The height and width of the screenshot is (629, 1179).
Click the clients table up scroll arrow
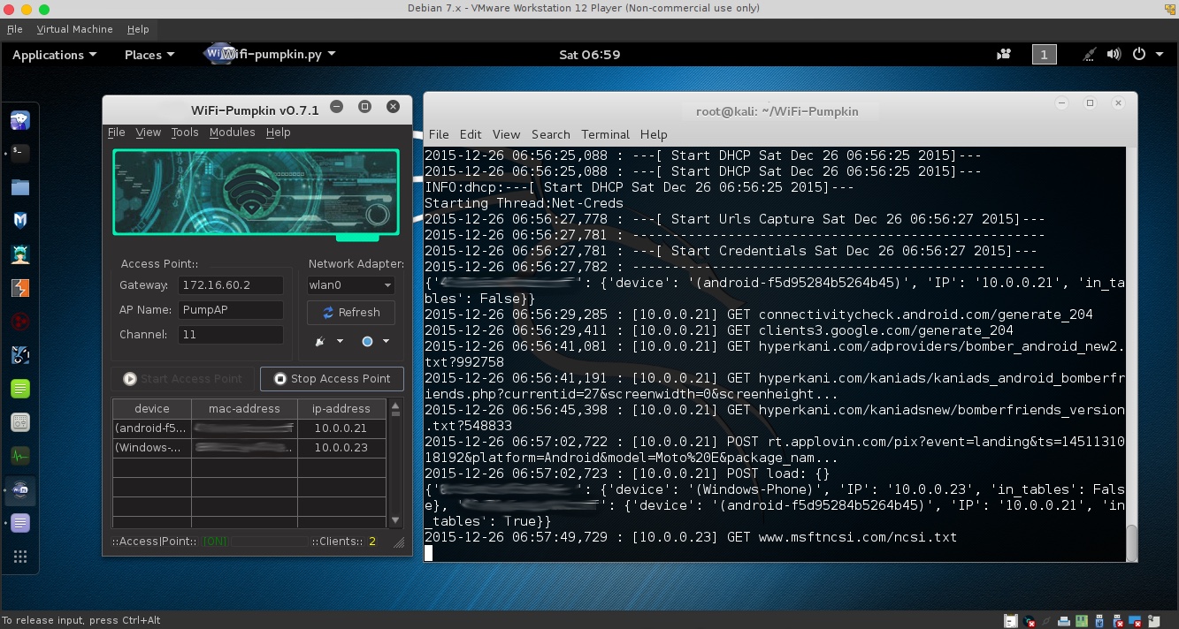point(395,406)
